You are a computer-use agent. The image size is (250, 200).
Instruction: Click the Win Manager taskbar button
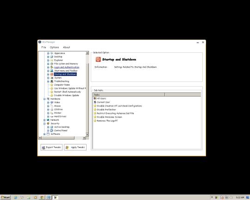point(56,197)
